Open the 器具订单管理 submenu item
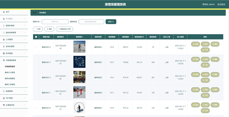 click(x=10, y=84)
